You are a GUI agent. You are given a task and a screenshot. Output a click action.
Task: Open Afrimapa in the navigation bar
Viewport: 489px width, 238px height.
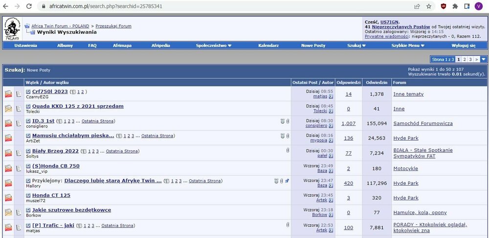click(x=122, y=45)
